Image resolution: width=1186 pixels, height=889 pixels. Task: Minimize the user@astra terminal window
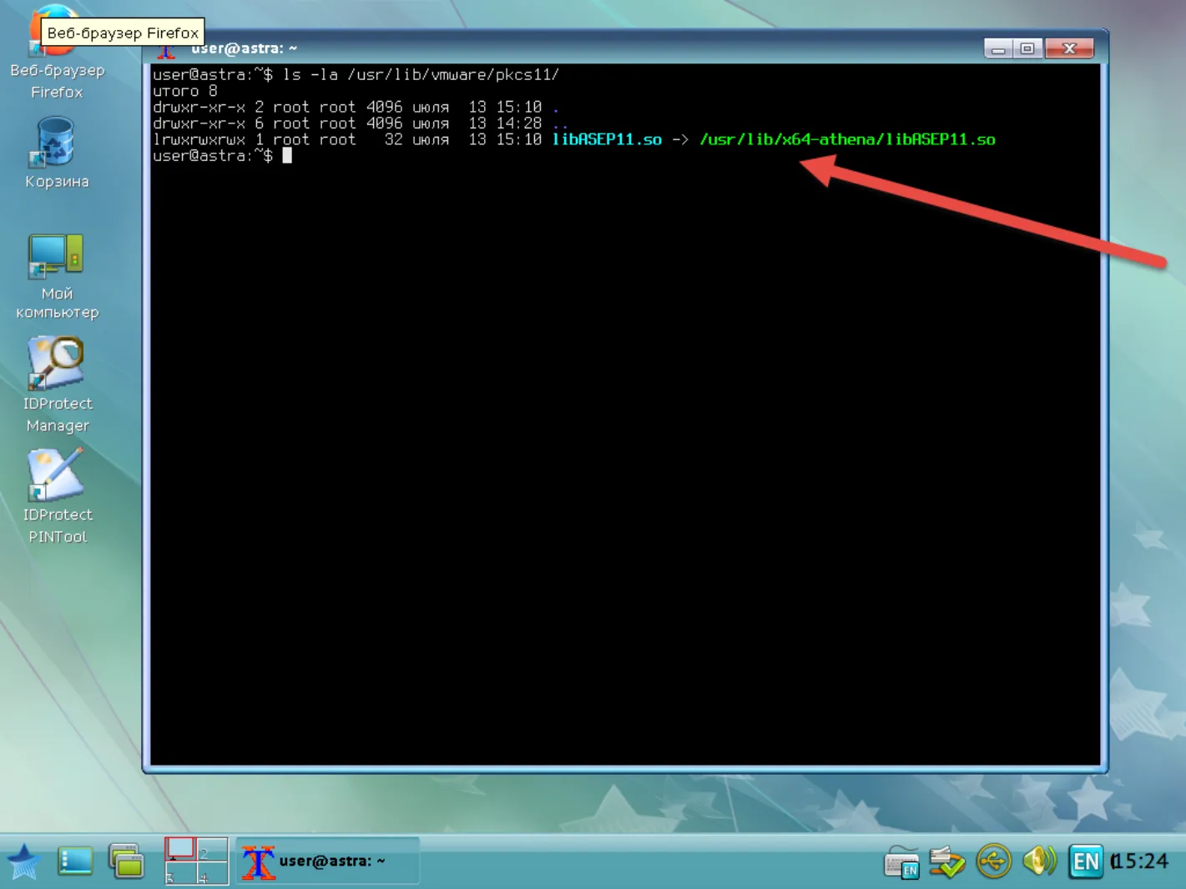[997, 48]
